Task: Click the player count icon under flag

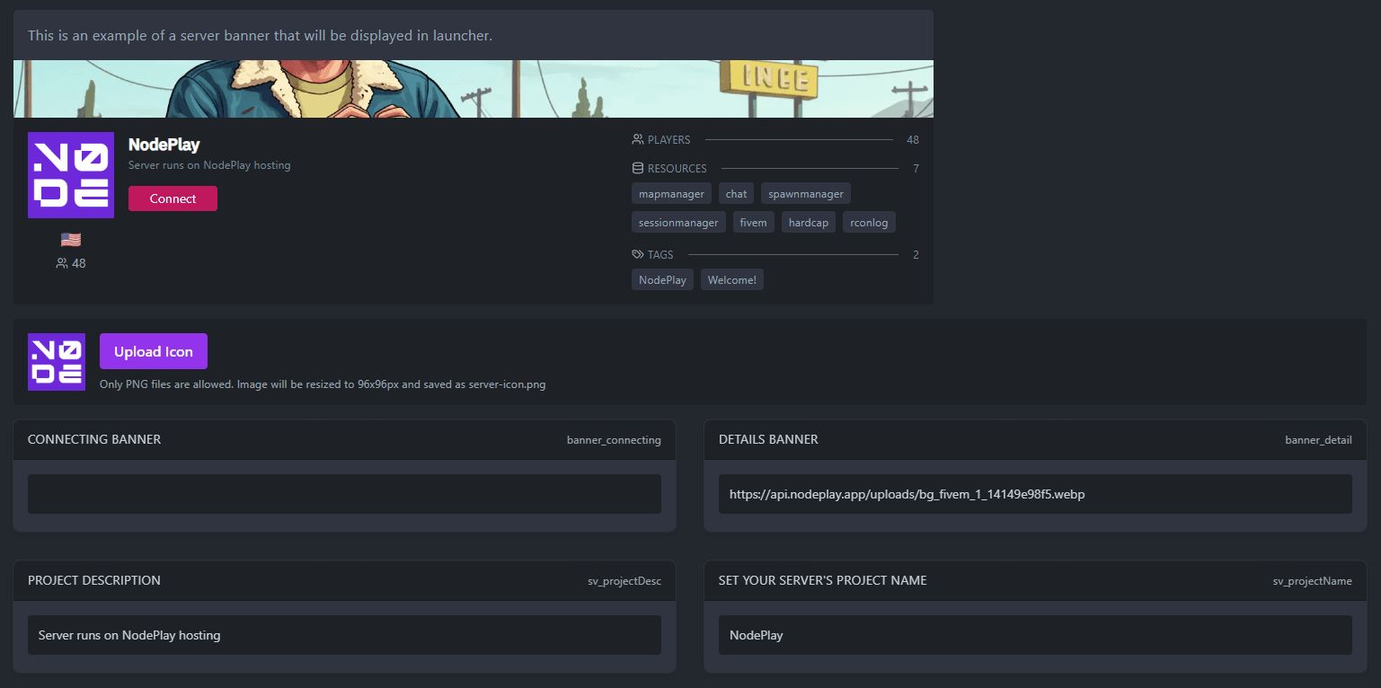Action: [x=62, y=264]
